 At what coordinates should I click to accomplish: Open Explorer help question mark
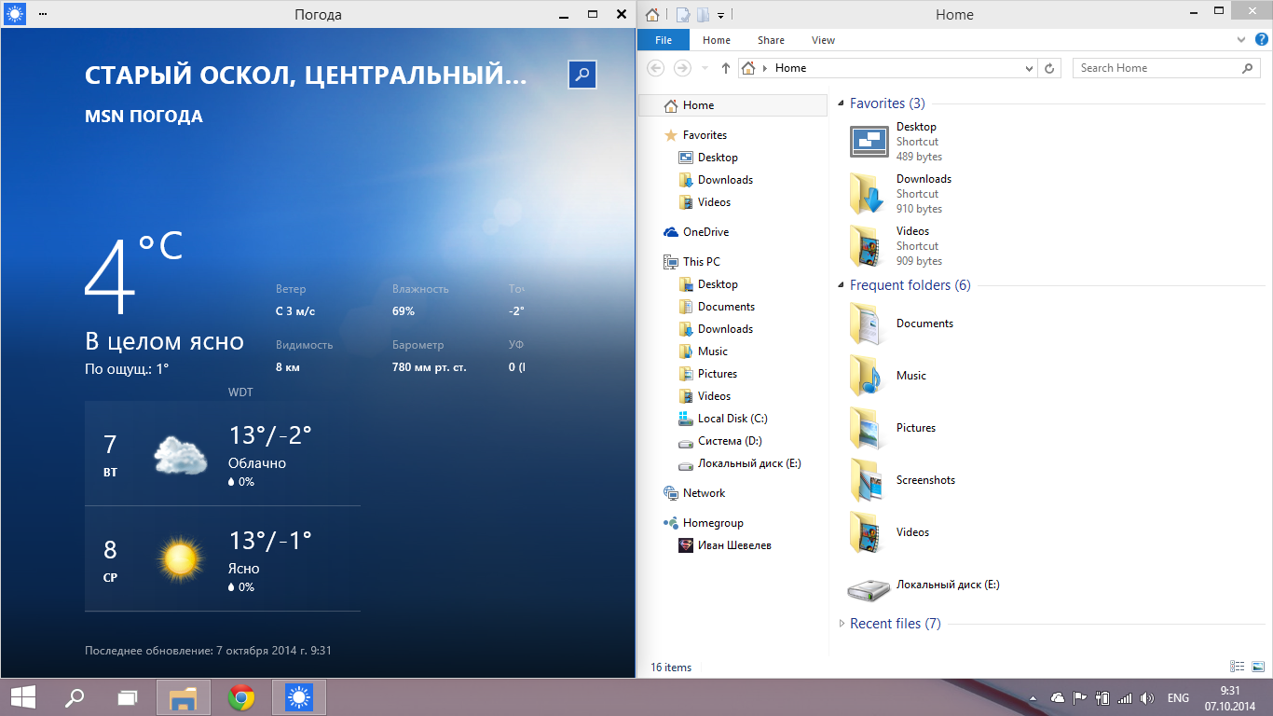click(x=1263, y=40)
